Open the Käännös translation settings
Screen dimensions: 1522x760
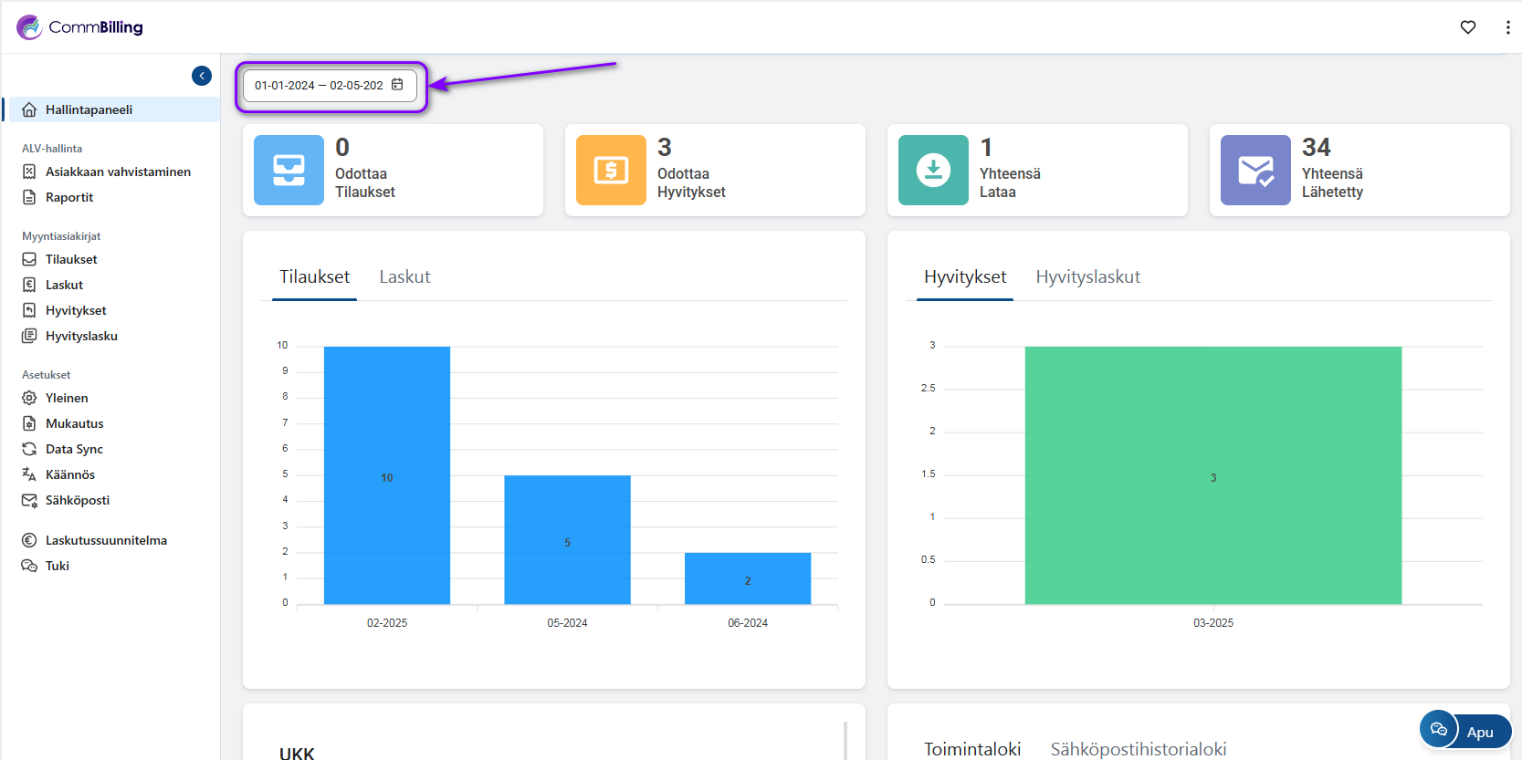click(x=70, y=474)
